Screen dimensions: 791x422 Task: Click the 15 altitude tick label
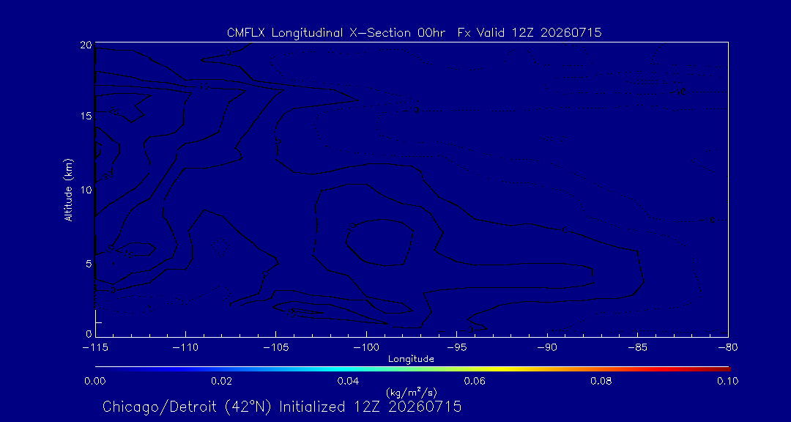point(86,116)
